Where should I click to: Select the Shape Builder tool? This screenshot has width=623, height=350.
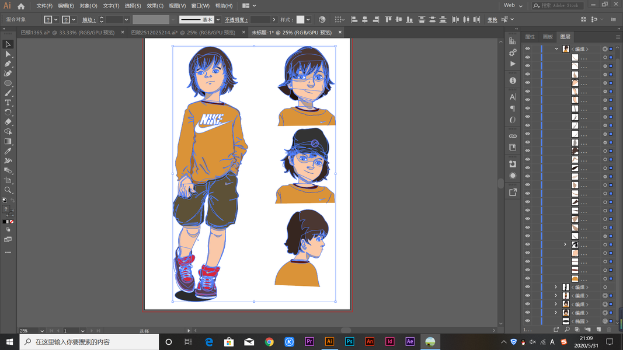tap(8, 131)
